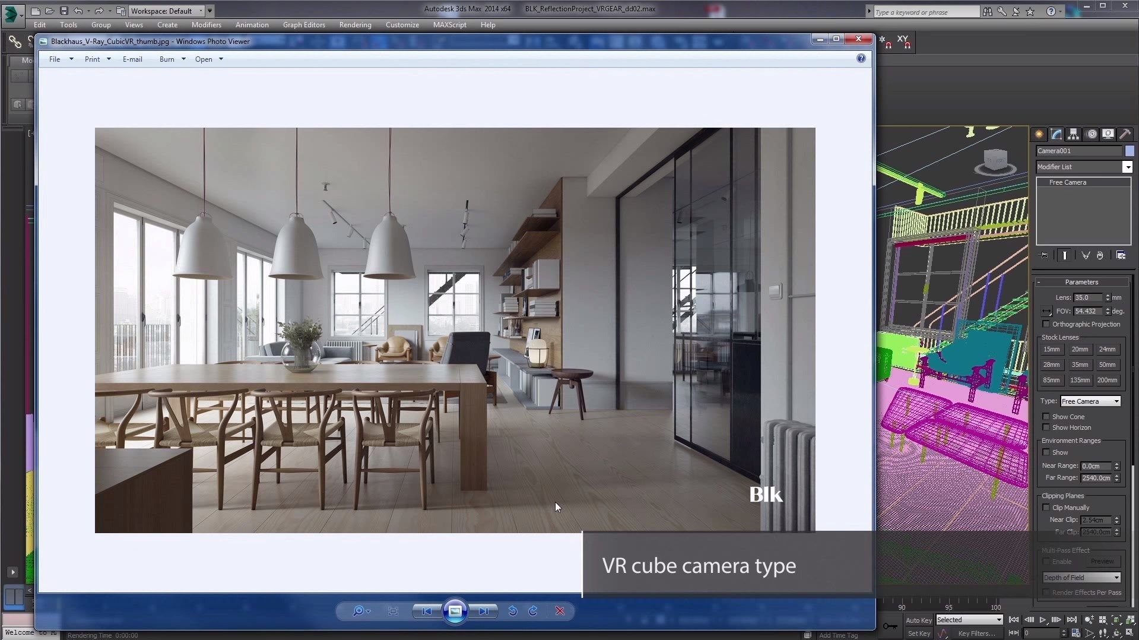1139x640 pixels.
Task: Click the Configure Modifier Sets icon
Action: tap(1121, 255)
